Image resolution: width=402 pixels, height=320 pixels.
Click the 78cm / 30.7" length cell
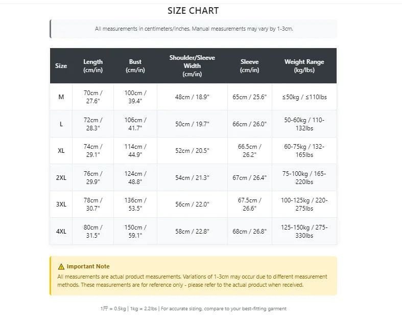93,204
